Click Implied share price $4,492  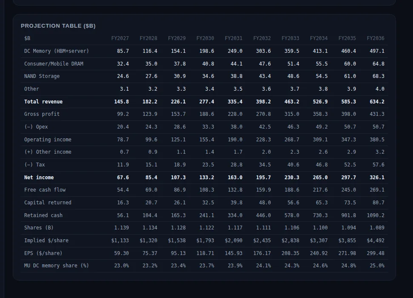pyautogui.click(x=376, y=241)
